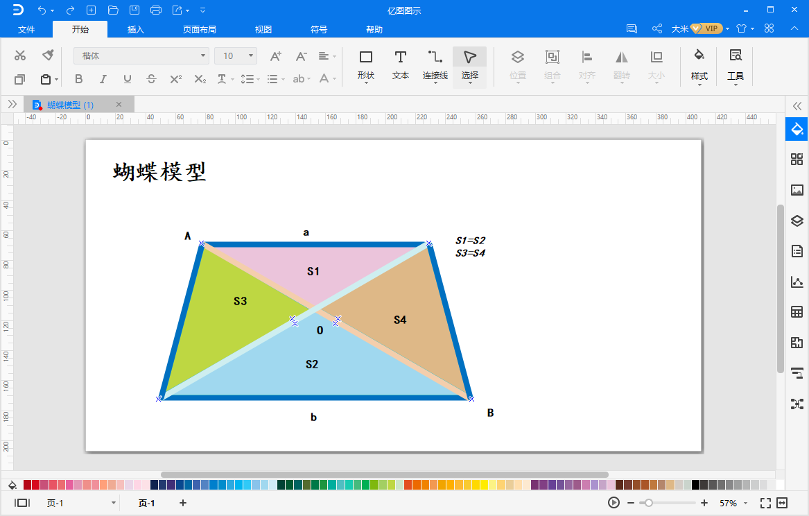Click the Format Painter brush icon

(x=48, y=55)
